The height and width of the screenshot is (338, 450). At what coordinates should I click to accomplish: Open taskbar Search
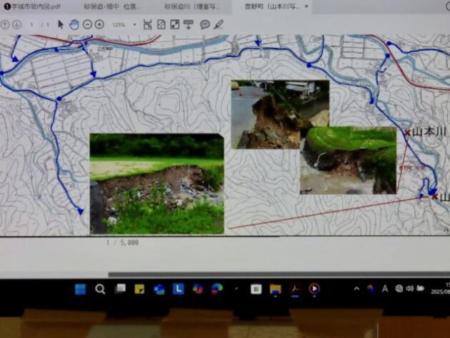tap(100, 289)
